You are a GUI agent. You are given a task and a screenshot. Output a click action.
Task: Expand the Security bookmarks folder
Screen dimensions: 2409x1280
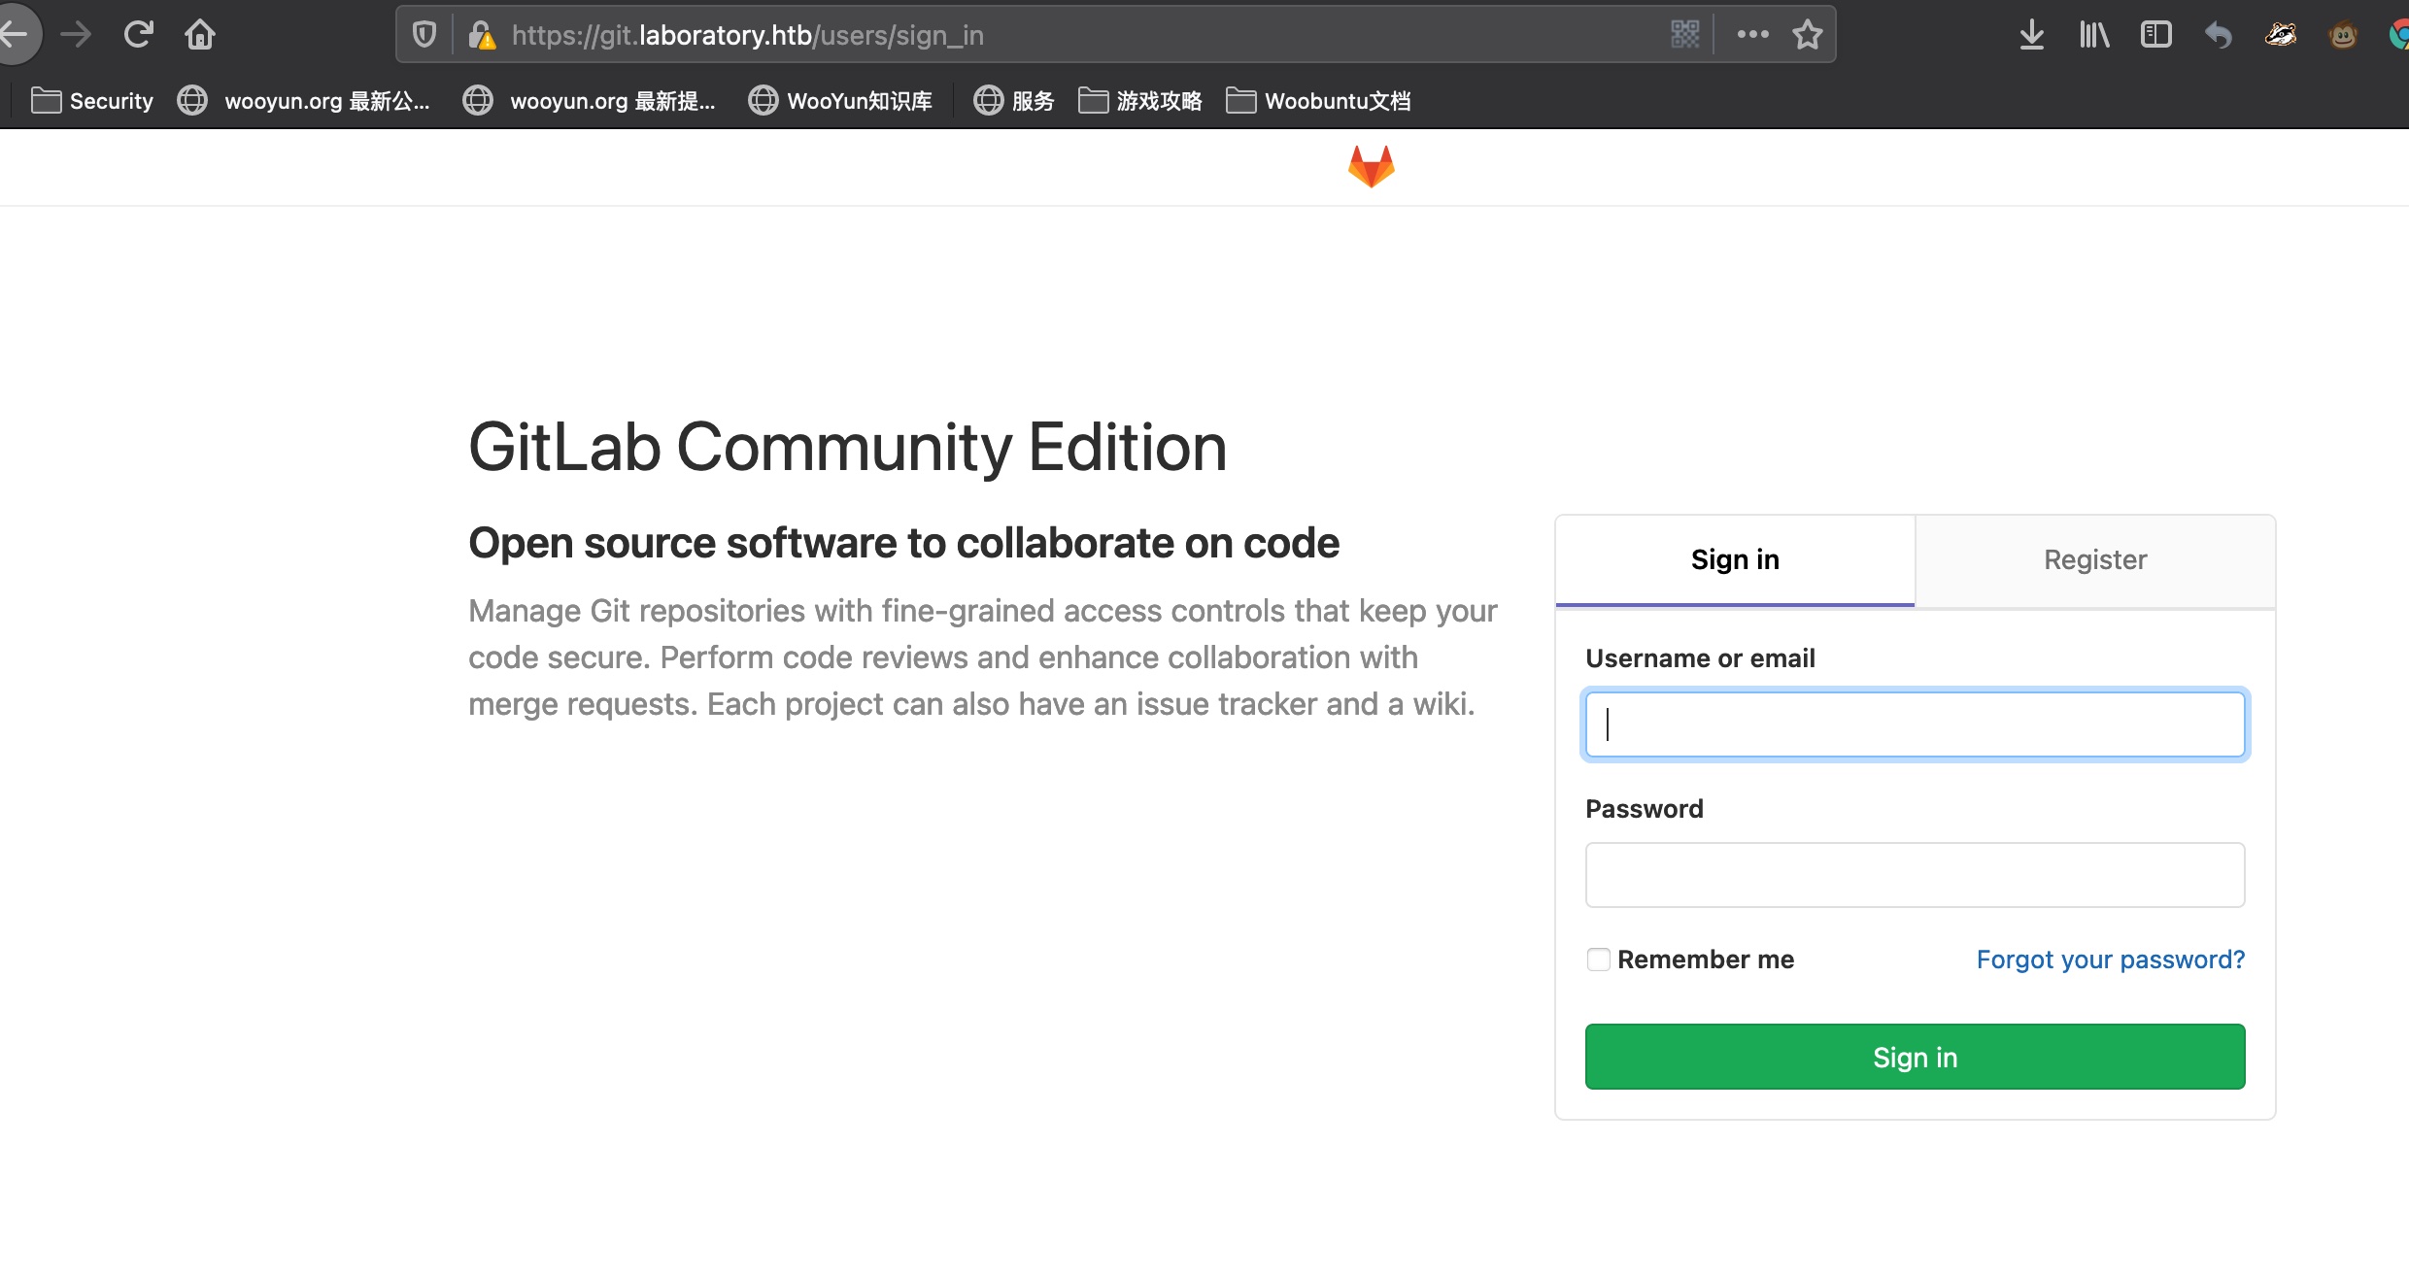(92, 101)
